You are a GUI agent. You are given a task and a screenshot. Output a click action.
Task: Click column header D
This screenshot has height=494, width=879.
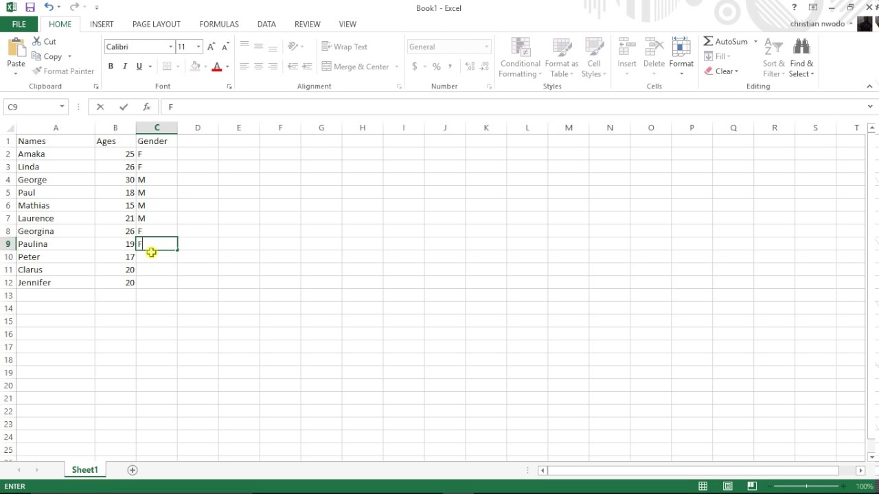pos(198,128)
